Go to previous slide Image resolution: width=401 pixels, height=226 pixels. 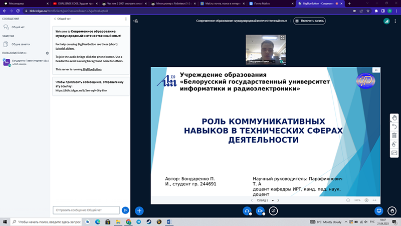(x=252, y=200)
